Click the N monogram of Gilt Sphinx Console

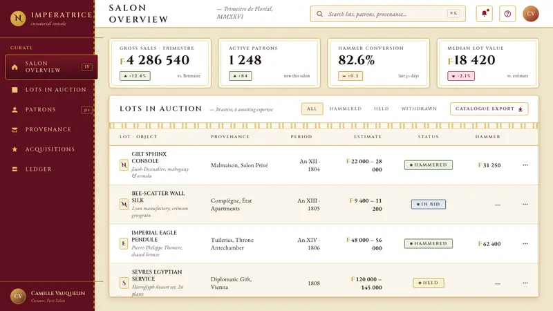(124, 164)
